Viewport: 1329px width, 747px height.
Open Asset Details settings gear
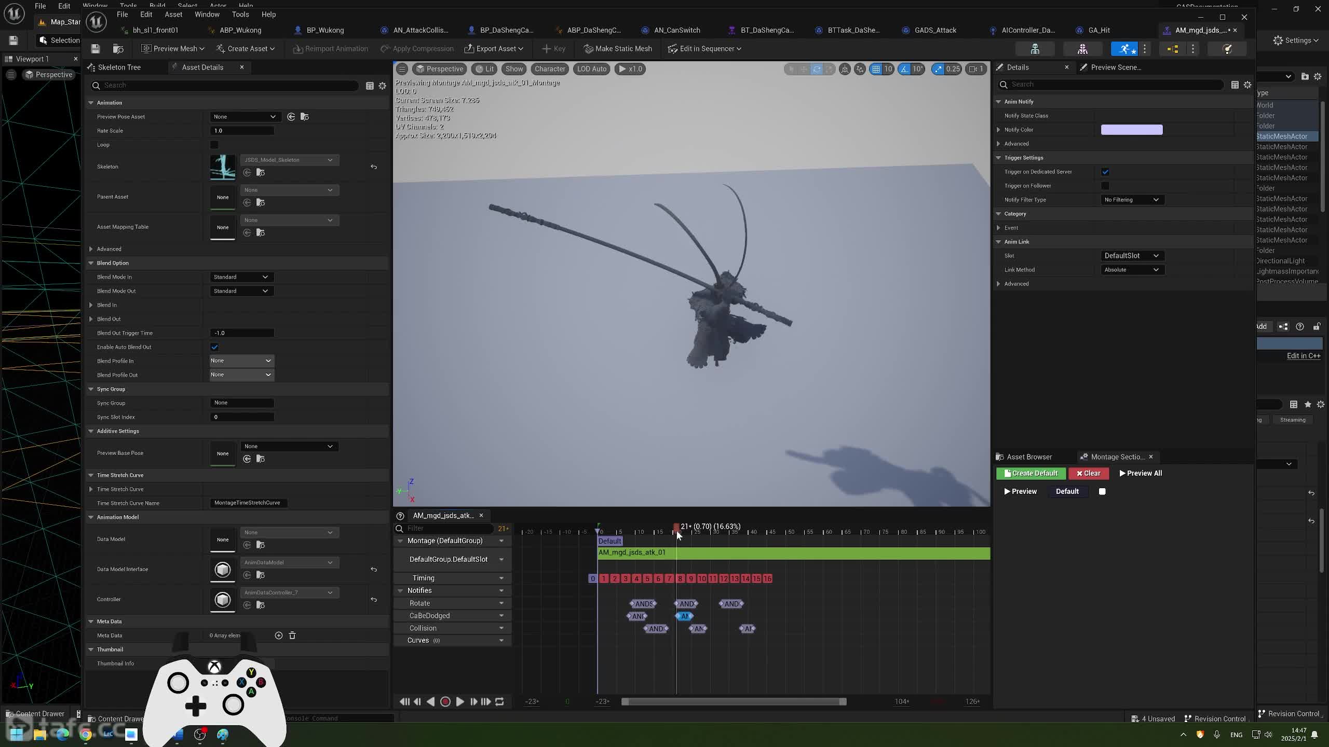click(383, 86)
